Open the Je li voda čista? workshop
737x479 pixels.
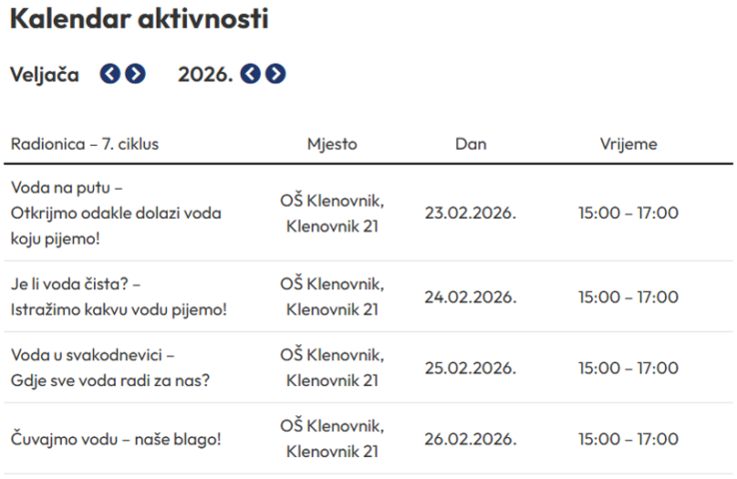click(119, 296)
